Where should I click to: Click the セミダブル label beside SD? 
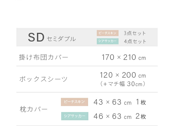[61, 39]
